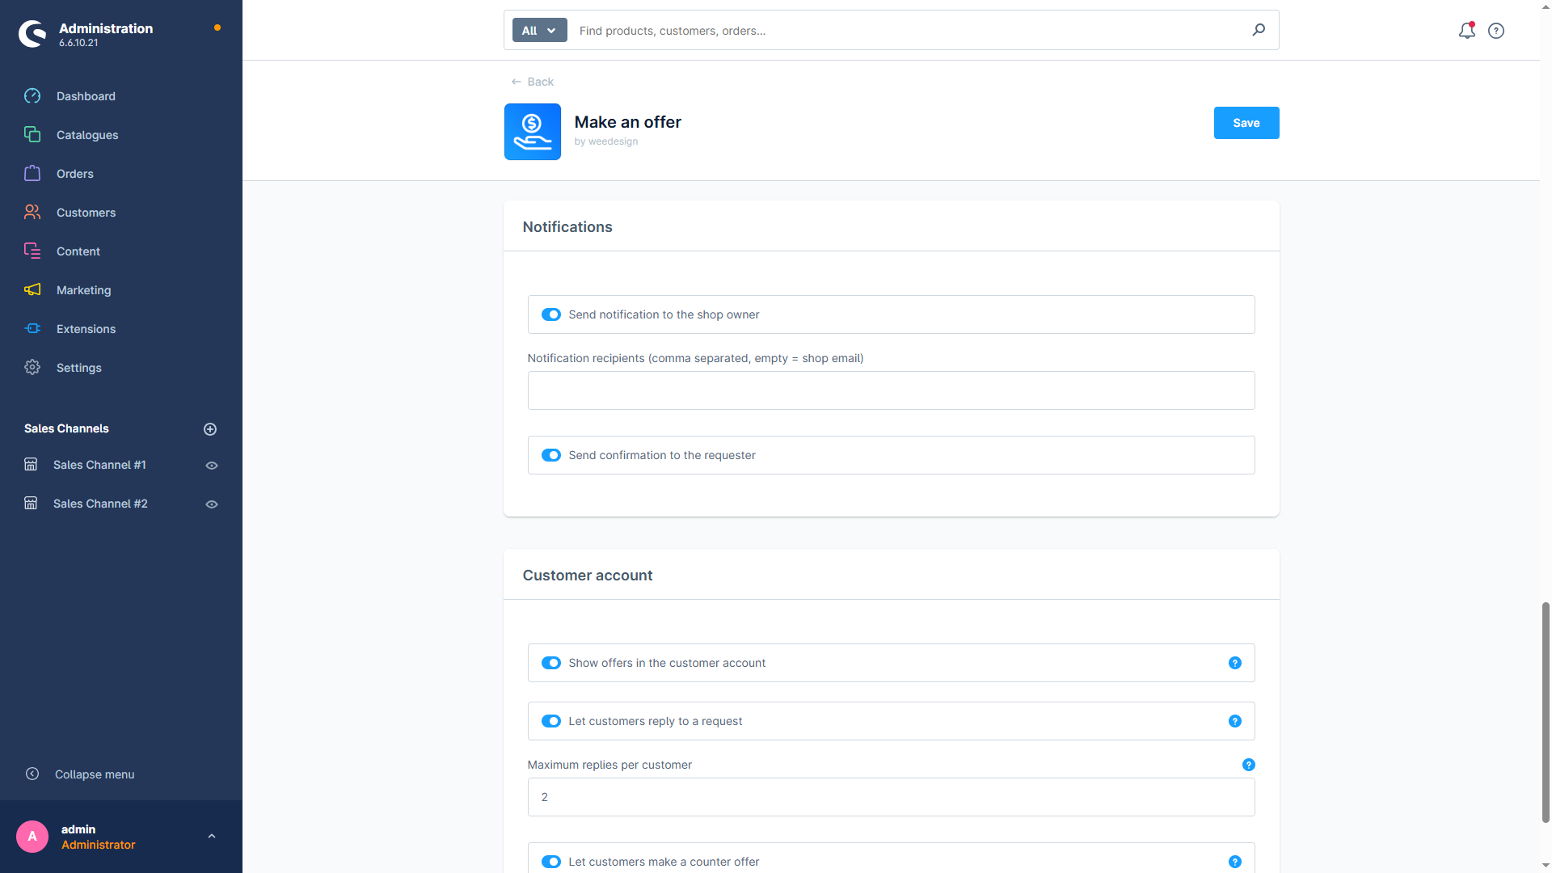Image resolution: width=1552 pixels, height=873 pixels.
Task: Go Back to the previous page
Action: click(x=533, y=82)
